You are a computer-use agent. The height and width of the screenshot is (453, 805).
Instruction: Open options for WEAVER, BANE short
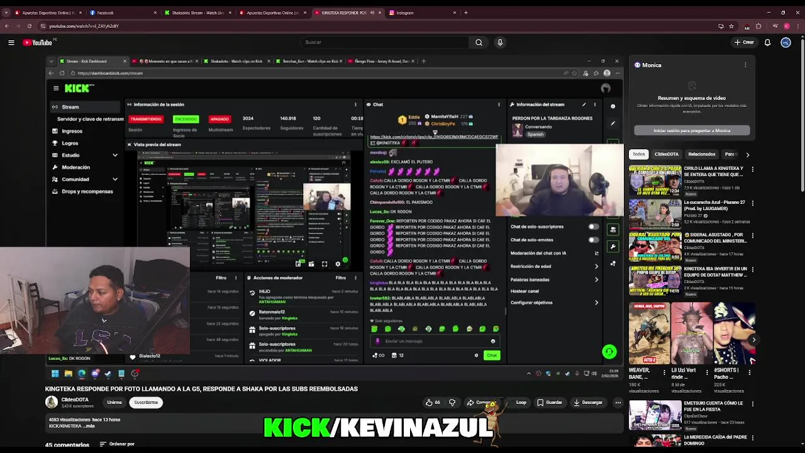(x=663, y=372)
